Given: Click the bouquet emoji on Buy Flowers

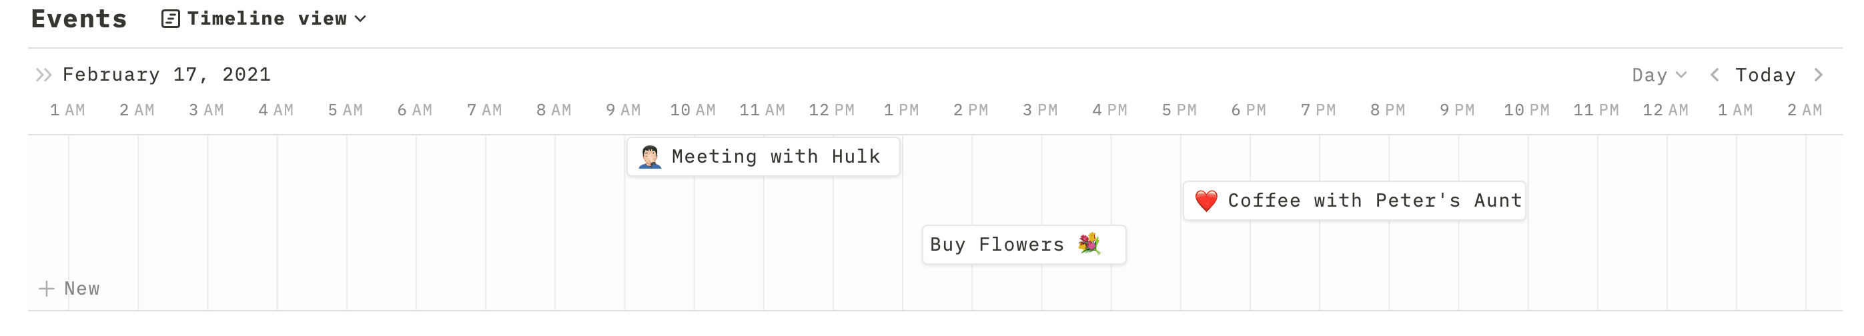Looking at the screenshot, I should click(x=1089, y=244).
